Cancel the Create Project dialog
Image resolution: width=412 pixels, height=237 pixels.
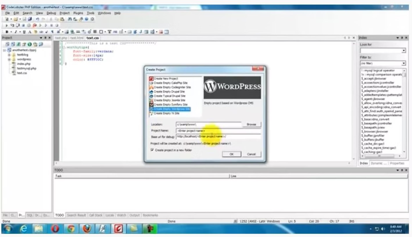coord(251,154)
